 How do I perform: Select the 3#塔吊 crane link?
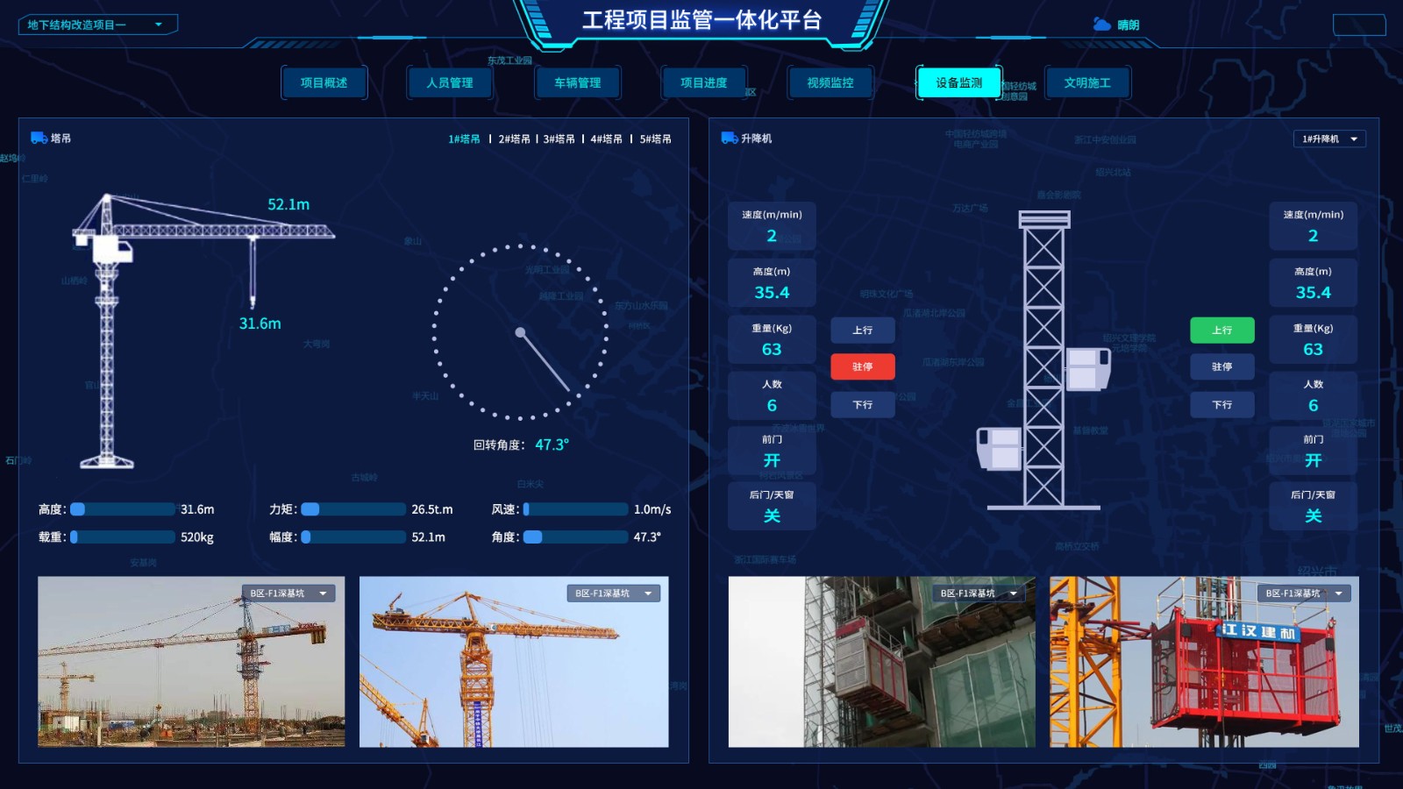coord(559,139)
